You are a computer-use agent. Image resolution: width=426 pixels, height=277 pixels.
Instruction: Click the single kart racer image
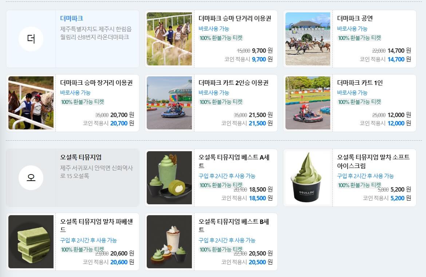tap(308, 103)
